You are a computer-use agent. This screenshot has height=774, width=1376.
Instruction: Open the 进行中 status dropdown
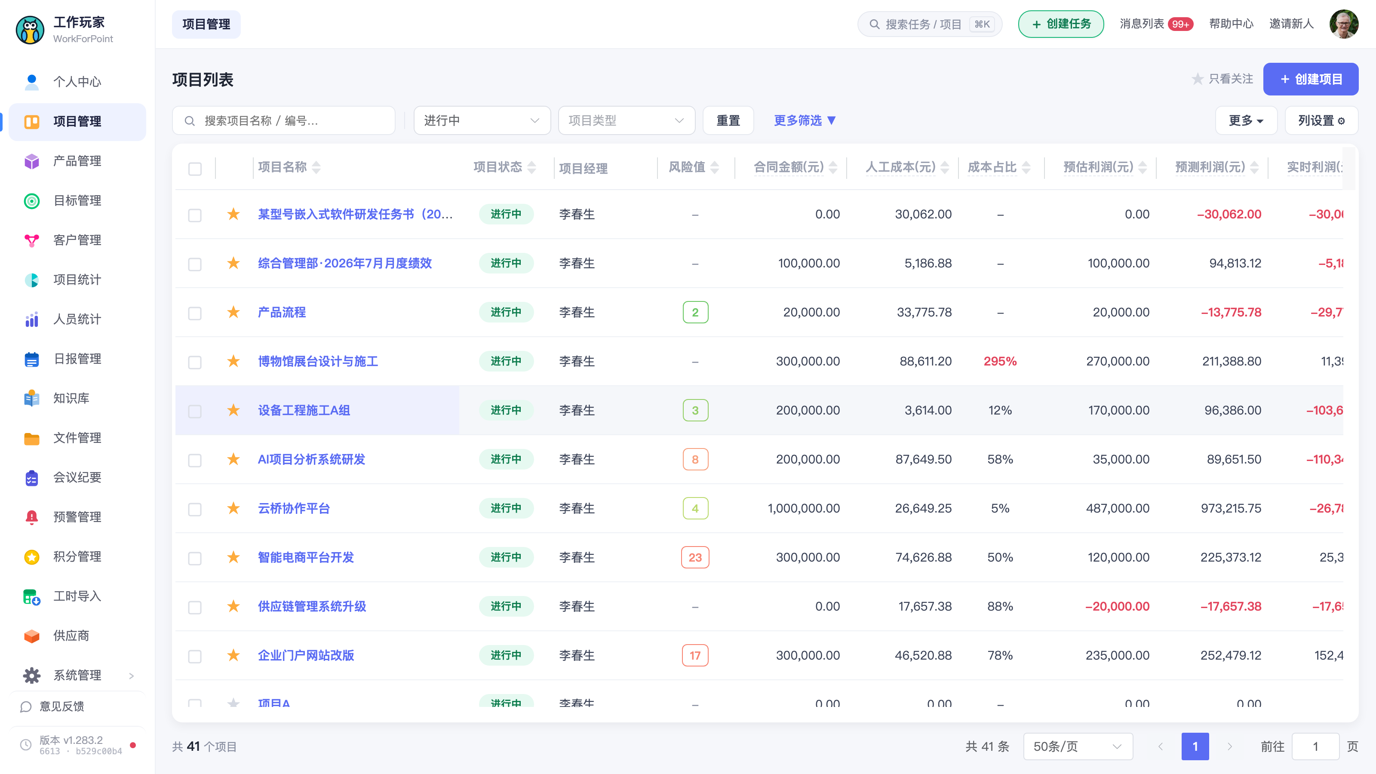482,121
